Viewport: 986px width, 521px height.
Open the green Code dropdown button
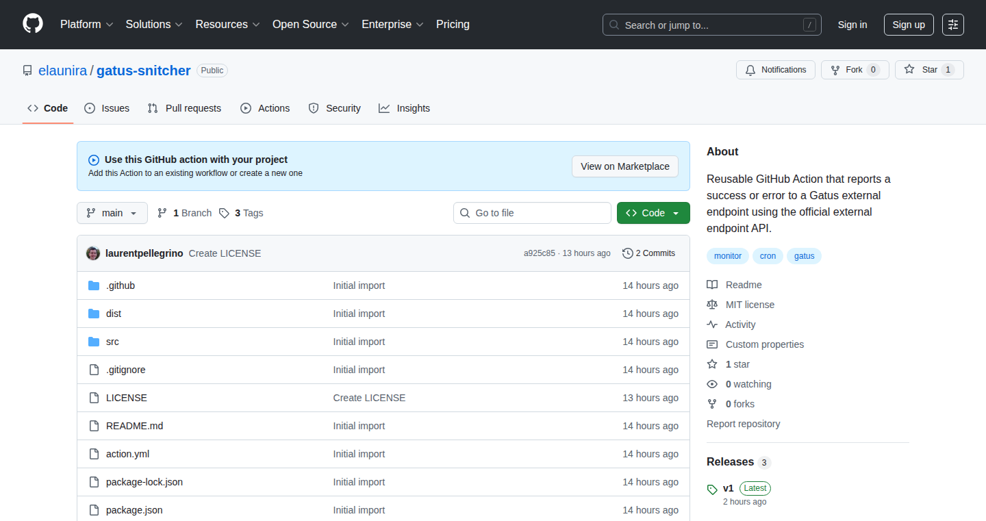click(653, 213)
